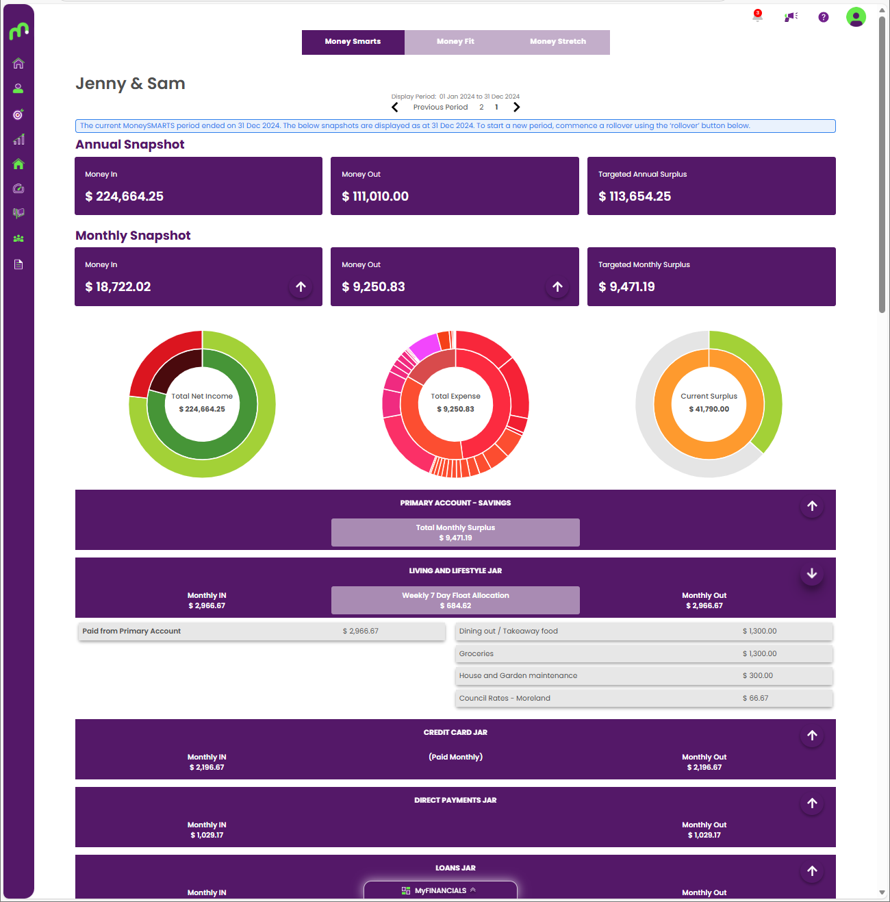Open the notifications bell icon
Viewport: 890px width, 902px height.
coord(757,16)
